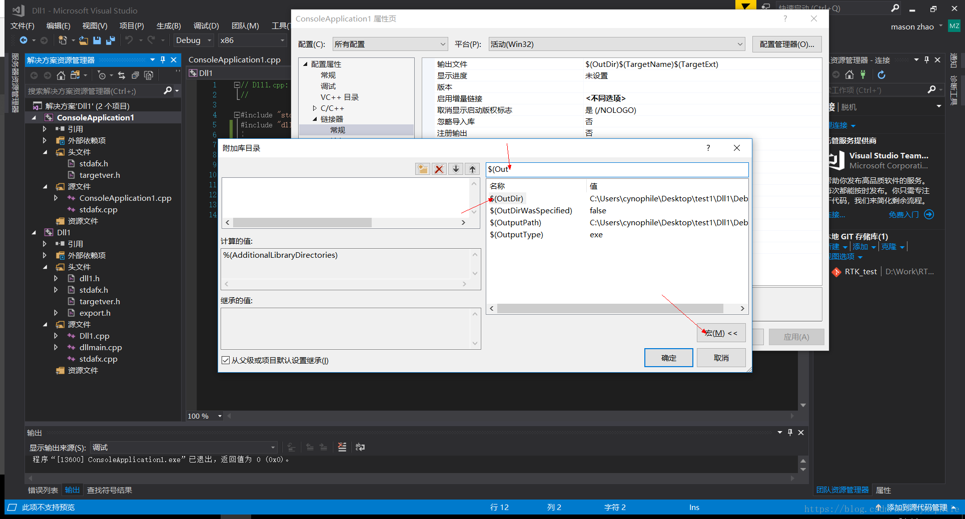Click the 宏(M) << button

(x=721, y=333)
